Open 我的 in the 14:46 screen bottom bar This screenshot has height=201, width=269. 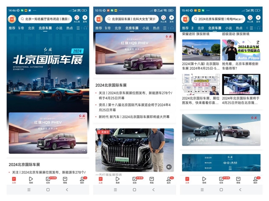tap(82, 180)
